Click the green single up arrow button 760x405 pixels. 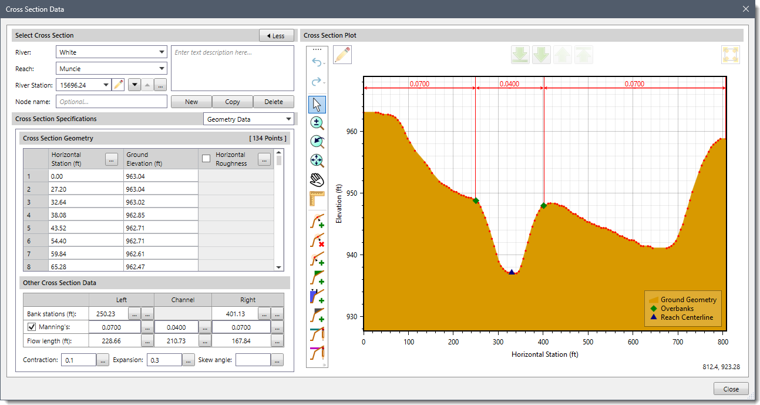(x=563, y=55)
